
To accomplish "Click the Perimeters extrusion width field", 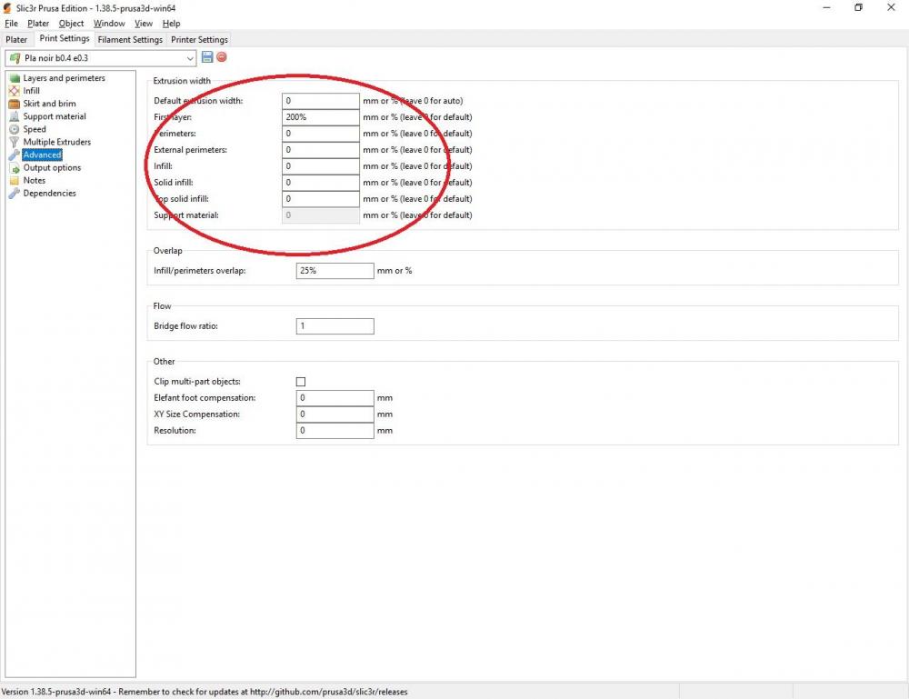I will pos(321,134).
